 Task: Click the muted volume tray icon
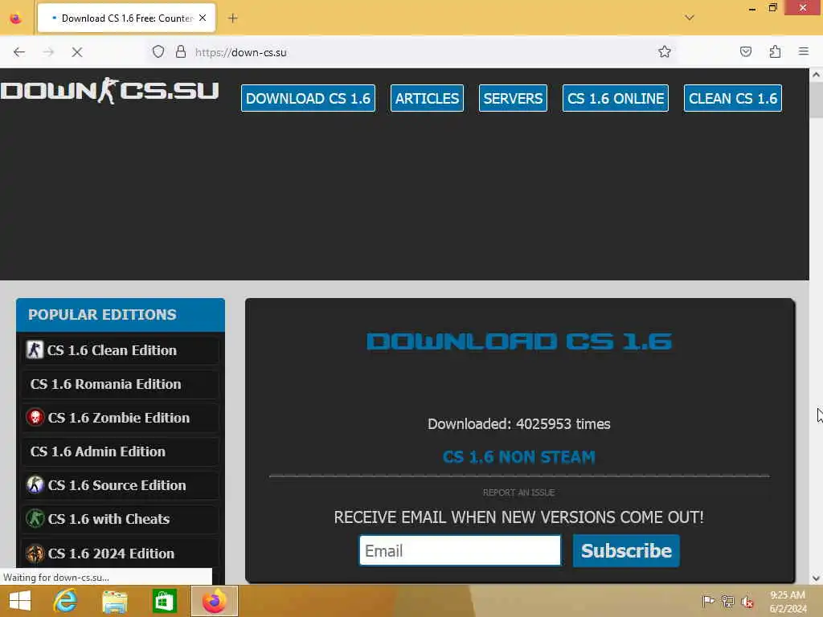[747, 602]
